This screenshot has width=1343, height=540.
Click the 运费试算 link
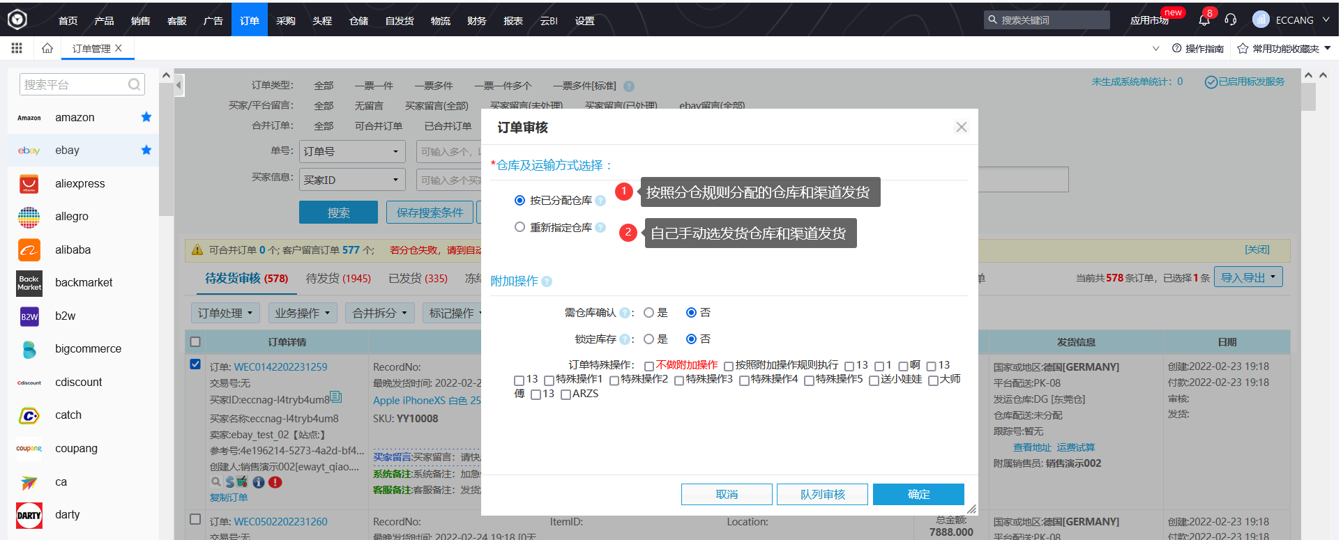[1075, 447]
